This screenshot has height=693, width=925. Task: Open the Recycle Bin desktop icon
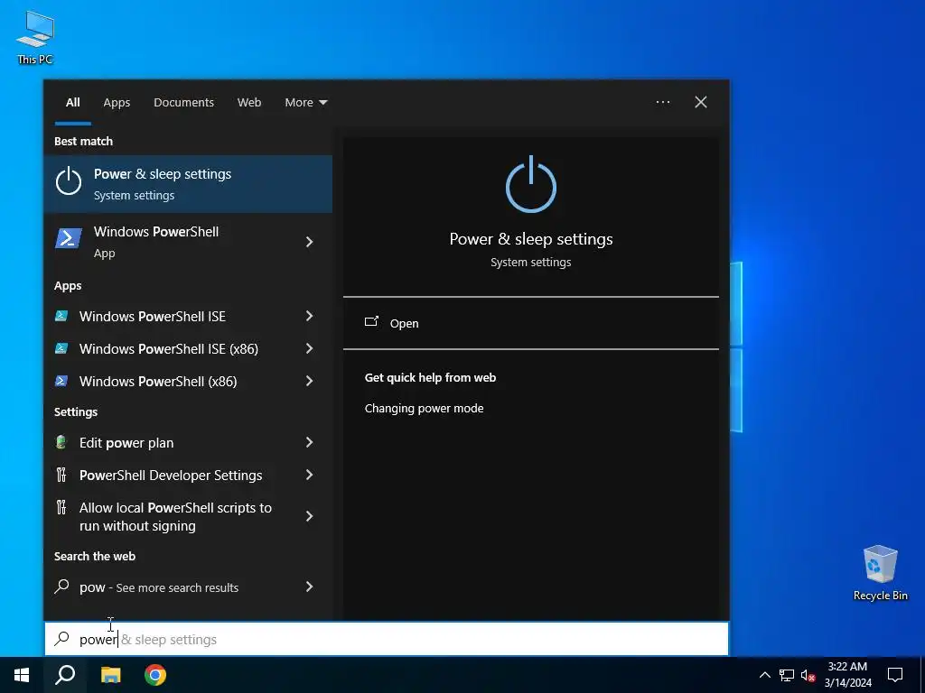tap(880, 572)
